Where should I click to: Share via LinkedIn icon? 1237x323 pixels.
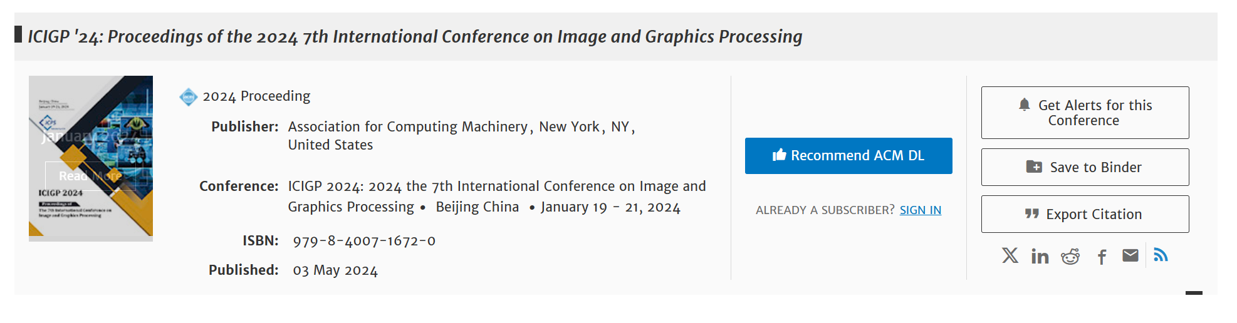click(1040, 256)
